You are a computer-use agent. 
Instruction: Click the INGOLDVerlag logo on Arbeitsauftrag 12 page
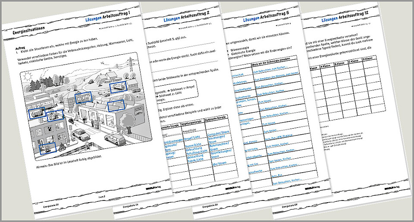coord(392,188)
